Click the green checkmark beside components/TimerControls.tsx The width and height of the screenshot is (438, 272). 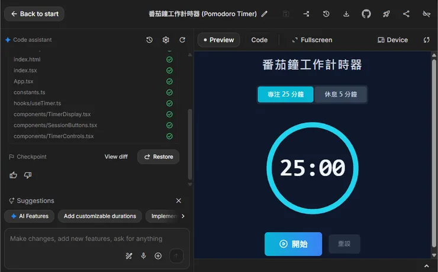(169, 136)
